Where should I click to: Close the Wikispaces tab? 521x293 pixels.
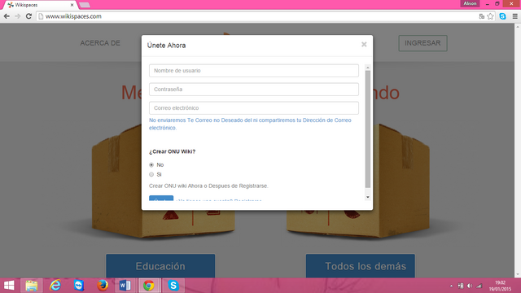tap(72, 5)
